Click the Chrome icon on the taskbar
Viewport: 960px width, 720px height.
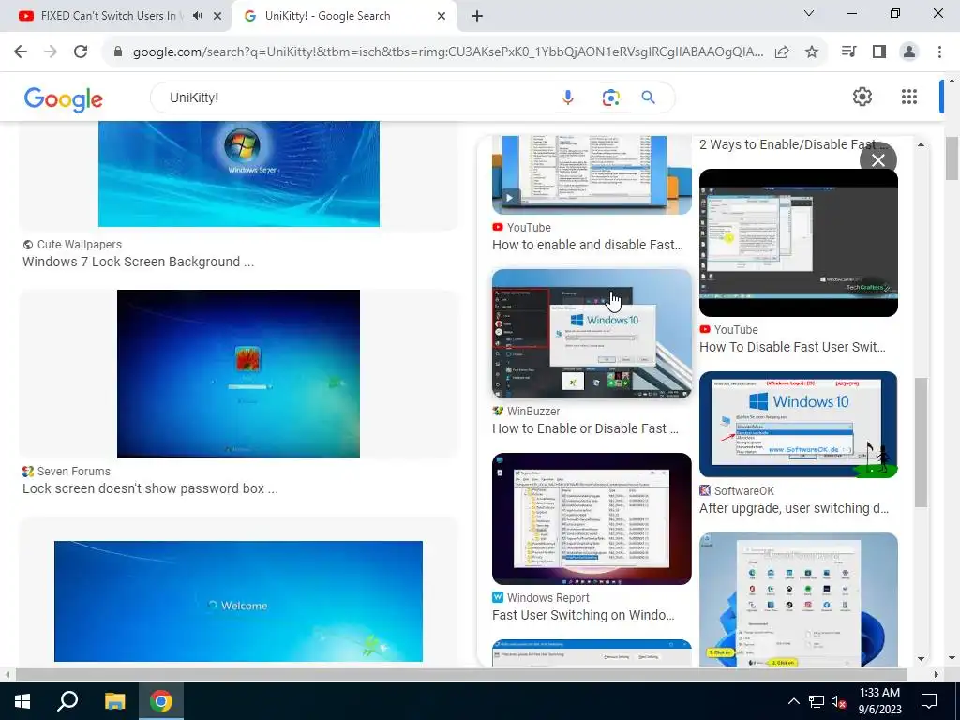click(161, 701)
